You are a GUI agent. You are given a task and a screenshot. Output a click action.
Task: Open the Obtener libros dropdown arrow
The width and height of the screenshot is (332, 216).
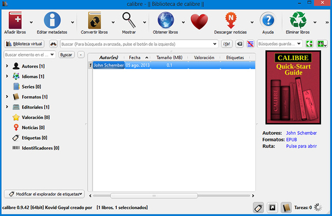pos(183,22)
